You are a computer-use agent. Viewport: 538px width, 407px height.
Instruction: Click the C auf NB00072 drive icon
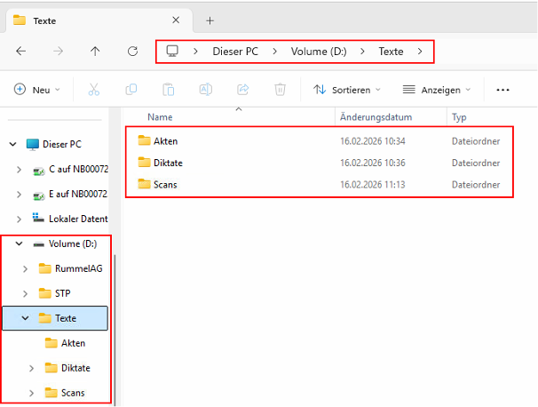38,170
